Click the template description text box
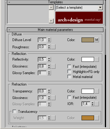110x129 pixels. [28, 14]
